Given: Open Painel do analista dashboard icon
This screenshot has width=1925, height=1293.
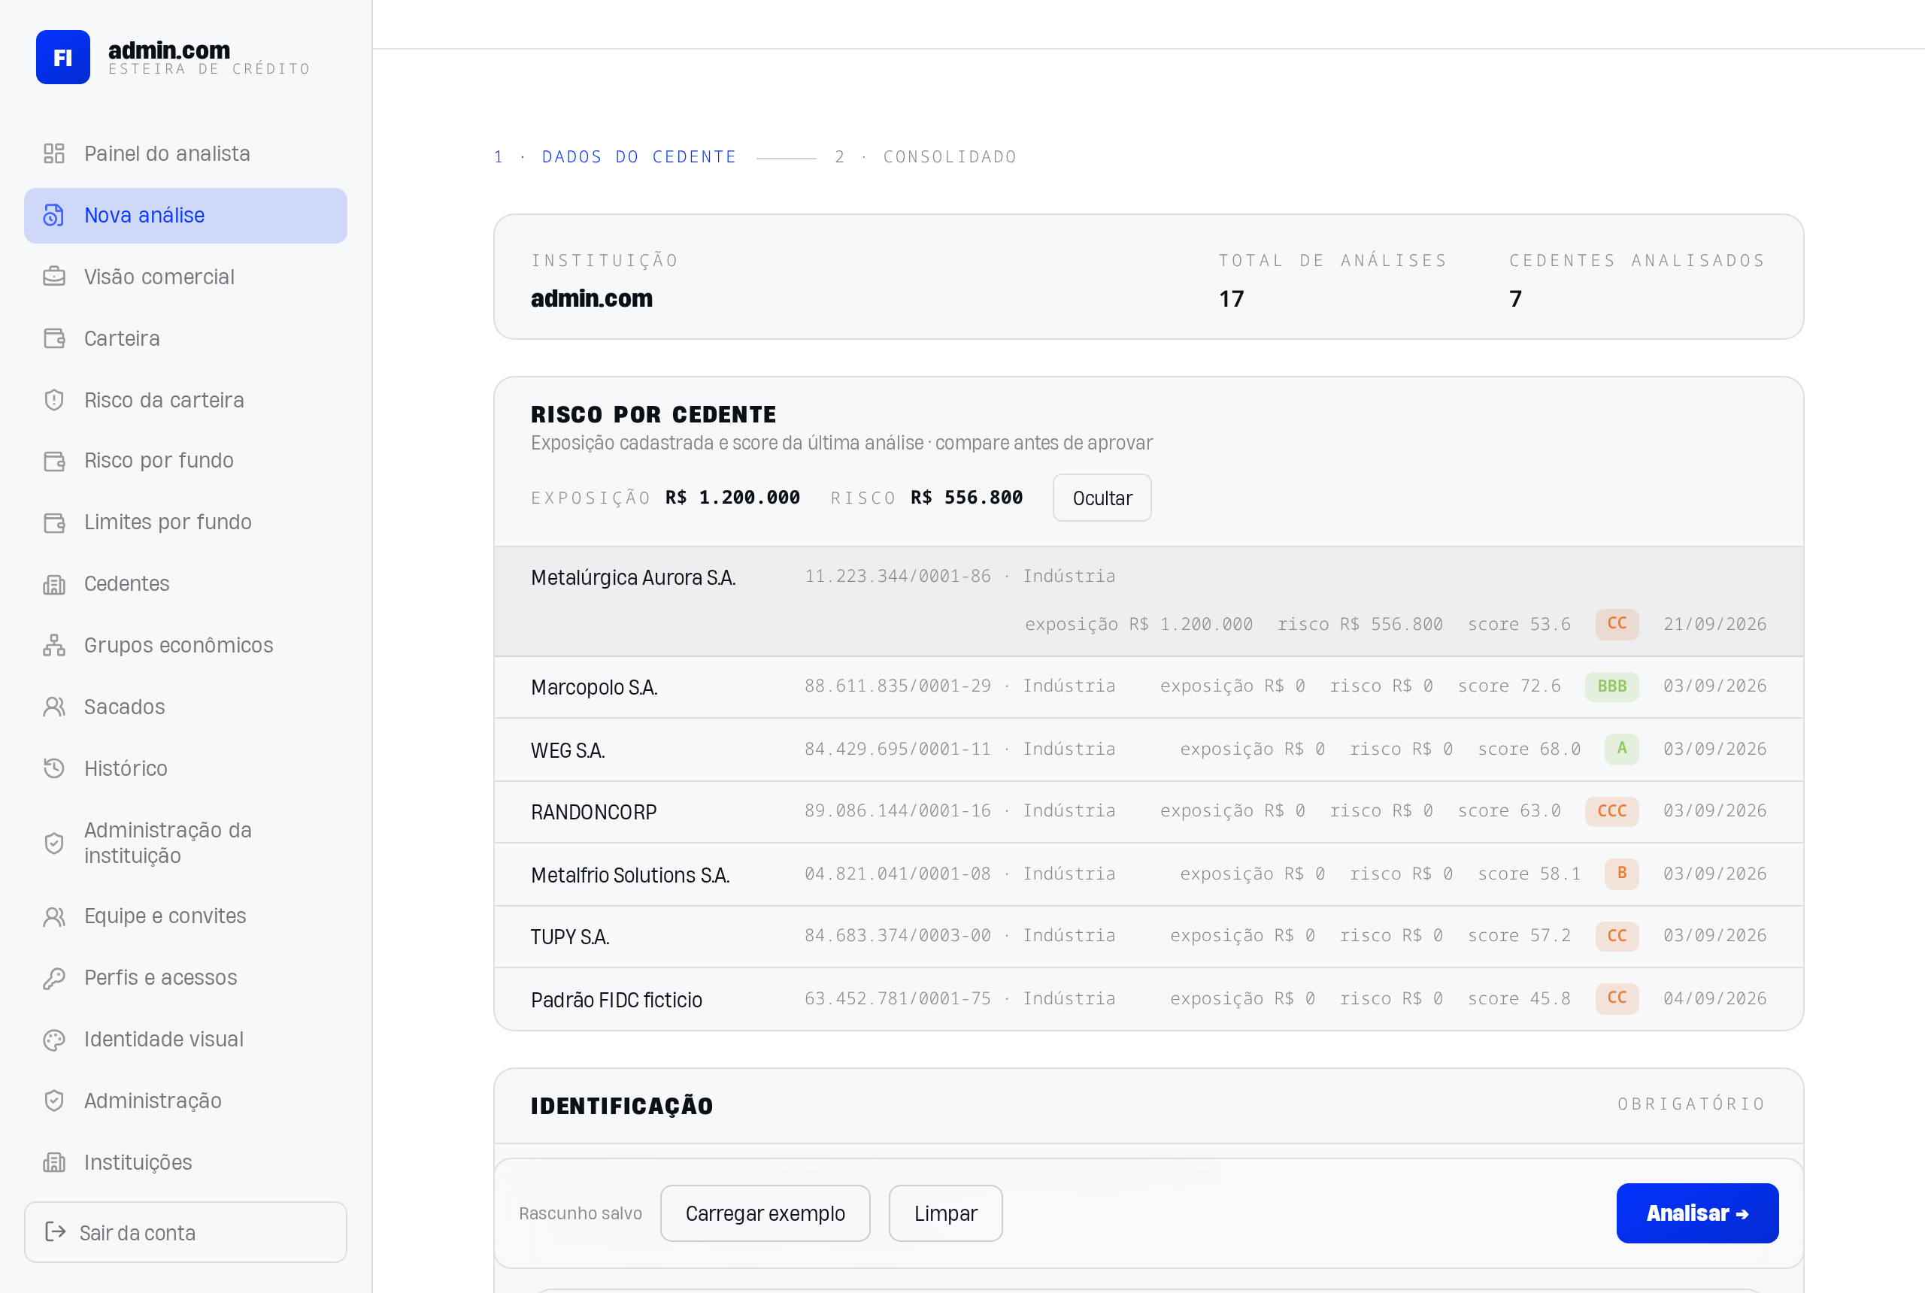Looking at the screenshot, I should coord(53,153).
